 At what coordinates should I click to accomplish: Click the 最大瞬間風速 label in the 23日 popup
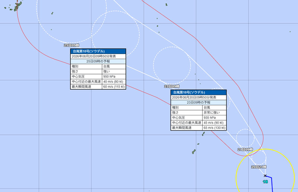[182, 128]
